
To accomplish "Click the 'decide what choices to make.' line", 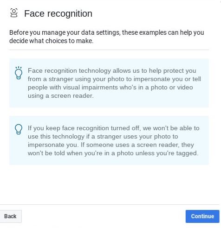I will (51, 41).
